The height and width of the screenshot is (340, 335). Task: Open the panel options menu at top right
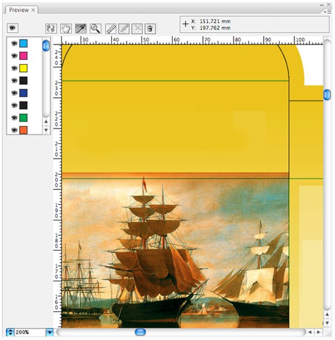pyautogui.click(x=328, y=11)
